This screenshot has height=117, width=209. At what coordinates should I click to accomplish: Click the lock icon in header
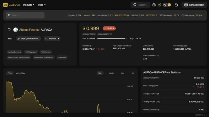176,5
